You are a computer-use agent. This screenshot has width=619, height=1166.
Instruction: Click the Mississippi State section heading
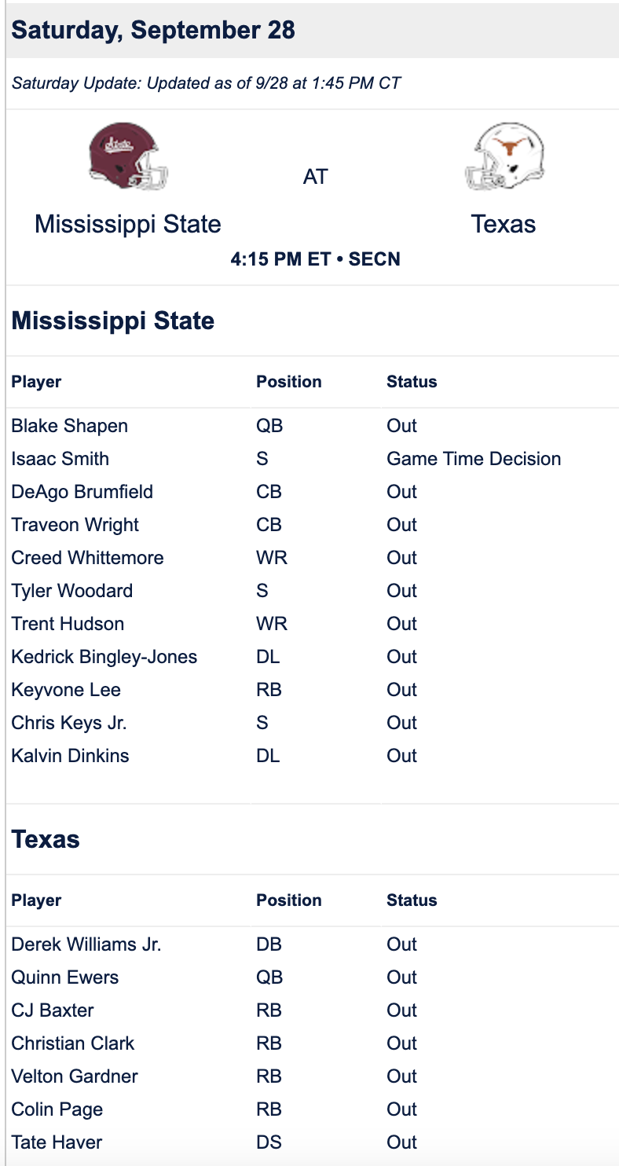[113, 321]
